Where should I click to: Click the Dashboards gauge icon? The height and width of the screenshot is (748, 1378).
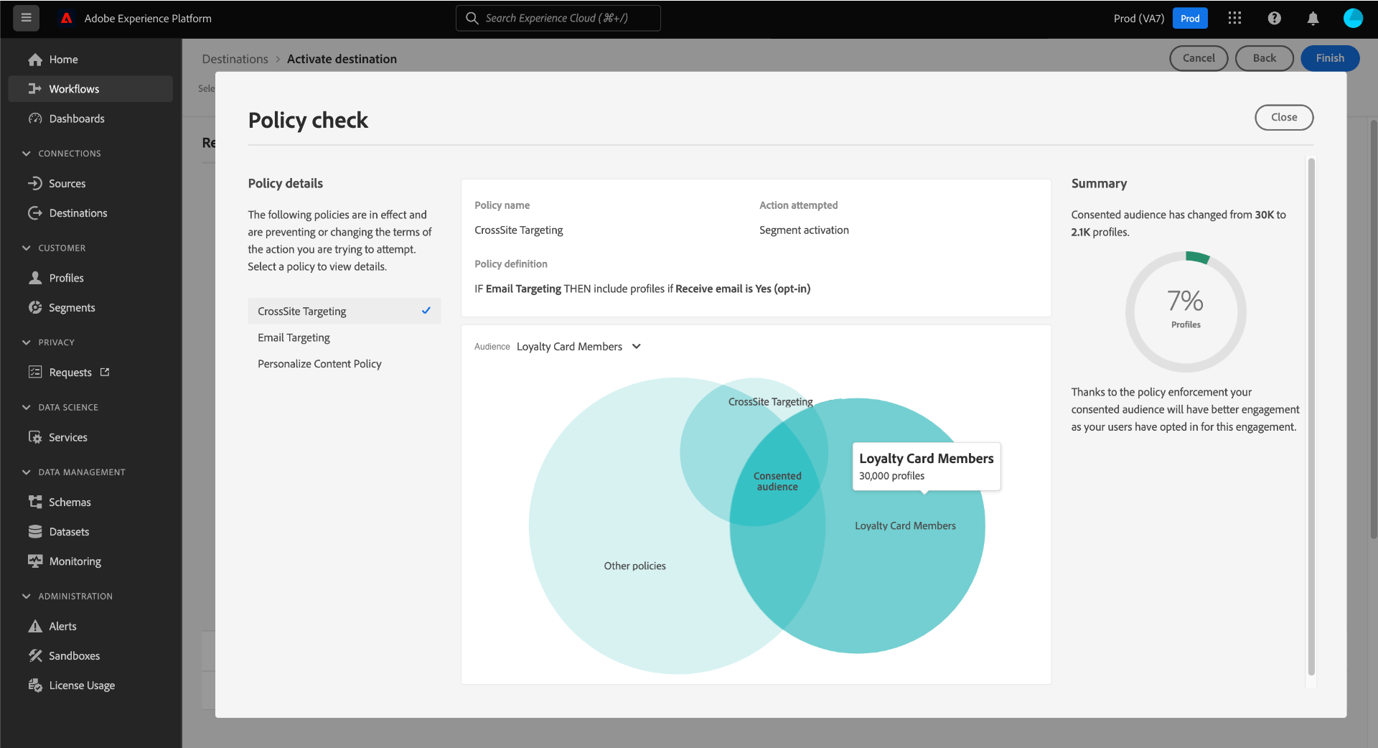(35, 118)
